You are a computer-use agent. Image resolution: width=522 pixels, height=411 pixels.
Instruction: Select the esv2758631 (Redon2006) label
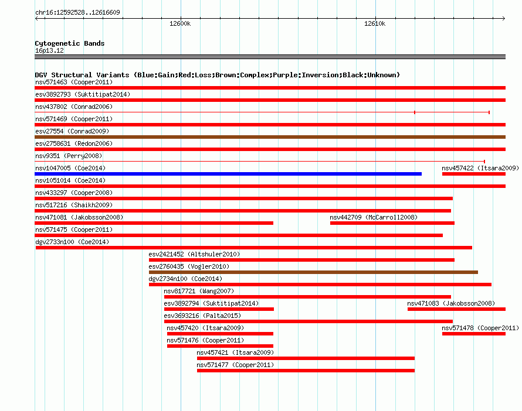click(x=74, y=143)
